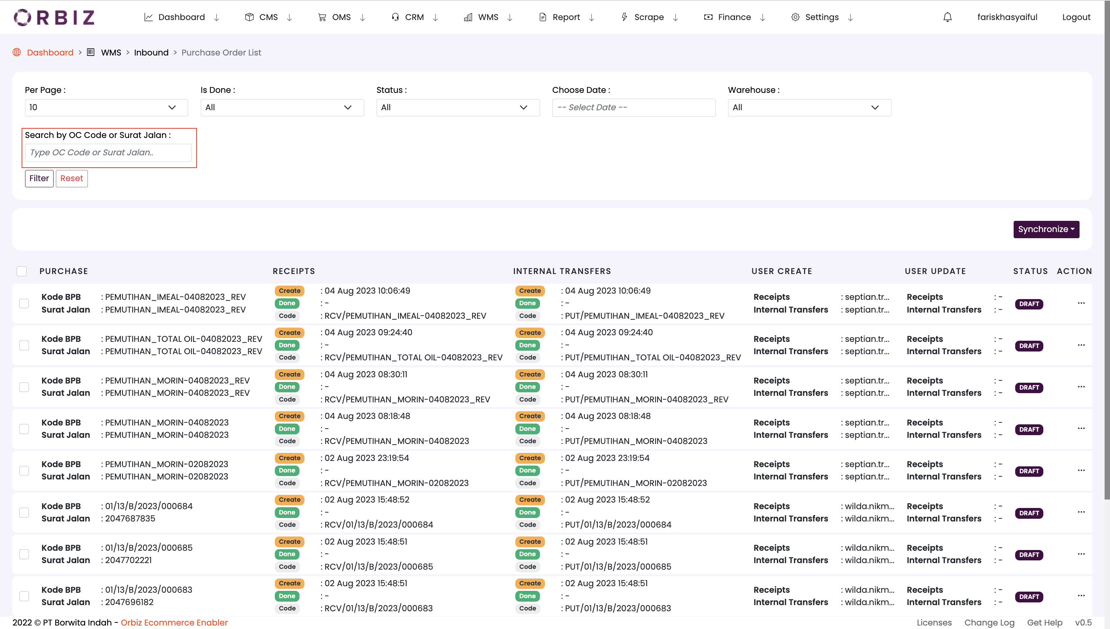This screenshot has width=1110, height=629.
Task: Click the Settings gear icon
Action: click(x=795, y=17)
